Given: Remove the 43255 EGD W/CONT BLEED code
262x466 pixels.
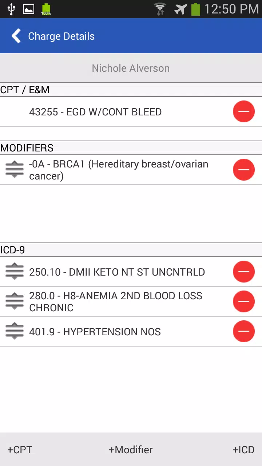Looking at the screenshot, I should click(243, 111).
